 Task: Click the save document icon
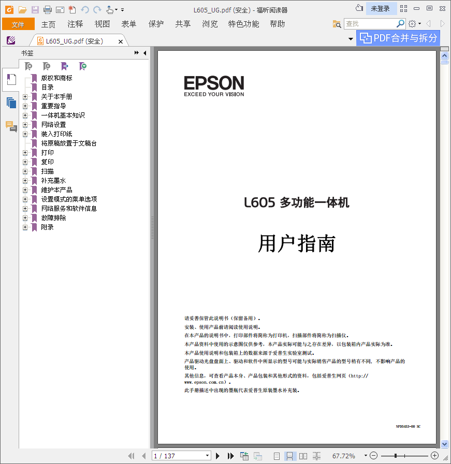35,10
